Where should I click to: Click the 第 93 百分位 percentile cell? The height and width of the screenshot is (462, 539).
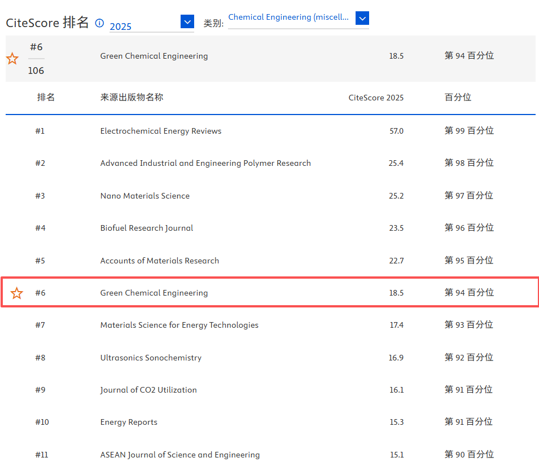(469, 324)
